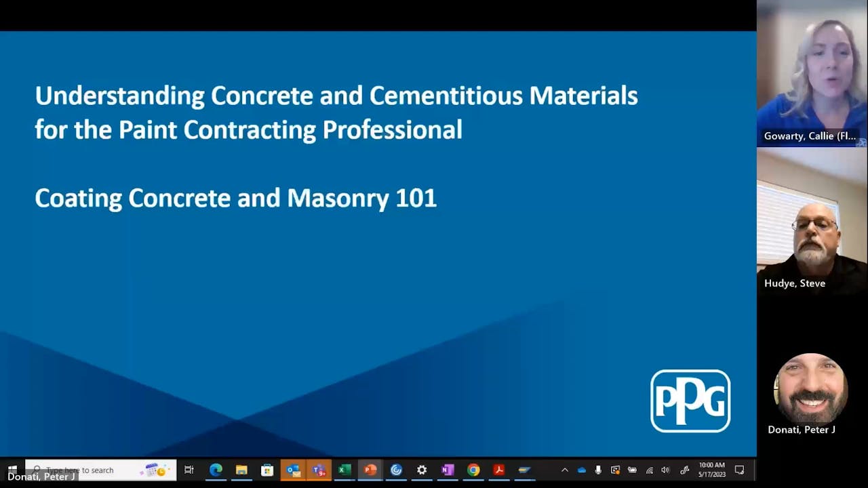868x488 pixels.
Task: Open PowerPoint from the taskbar
Action: pos(370,470)
